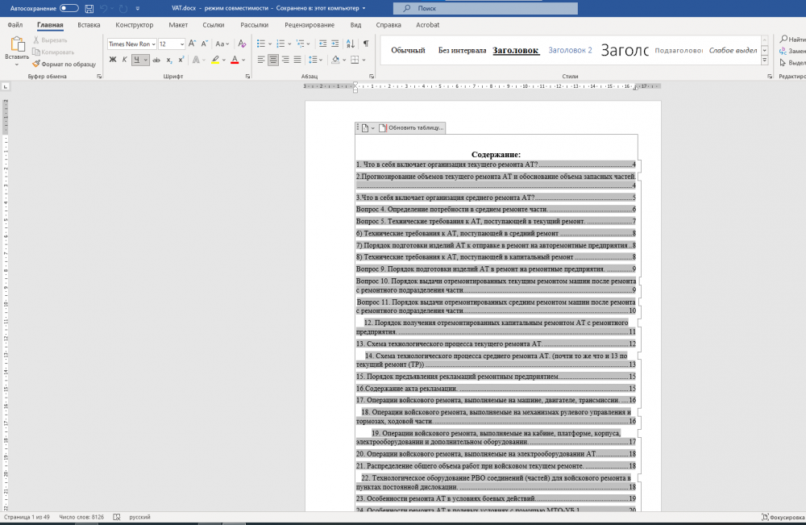Toggle Italic formatting
This screenshot has width=806, height=525.
[124, 60]
